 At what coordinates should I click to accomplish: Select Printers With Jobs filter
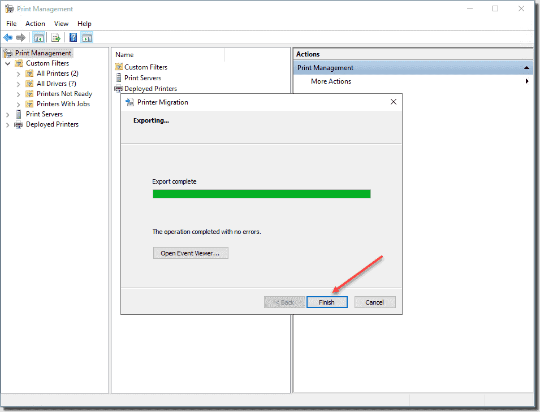pos(62,103)
